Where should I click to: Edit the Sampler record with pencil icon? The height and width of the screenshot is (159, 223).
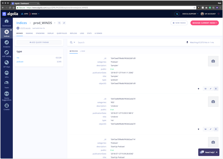(211, 89)
